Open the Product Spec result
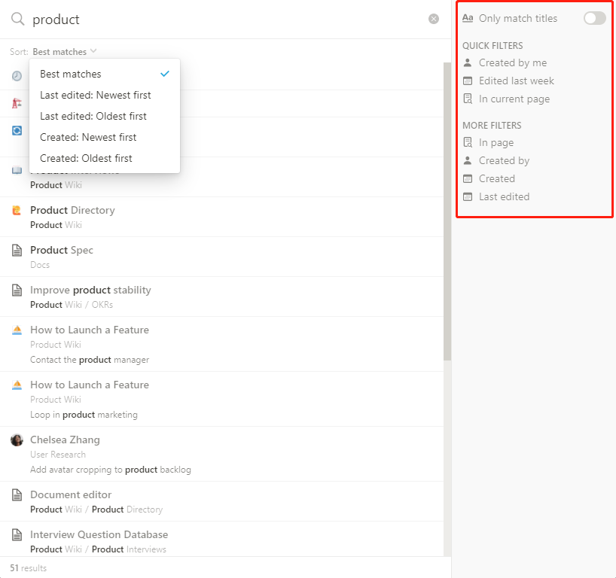This screenshot has width=616, height=578. click(x=221, y=257)
